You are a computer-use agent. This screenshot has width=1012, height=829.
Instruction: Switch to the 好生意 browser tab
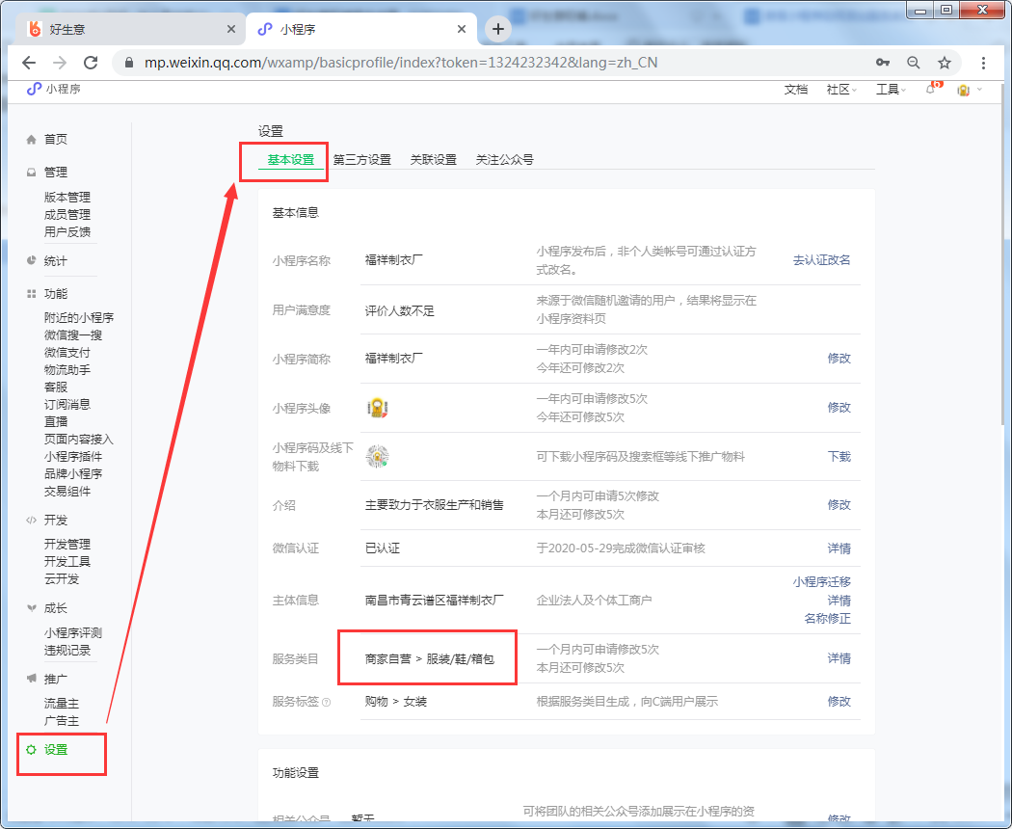tap(129, 29)
